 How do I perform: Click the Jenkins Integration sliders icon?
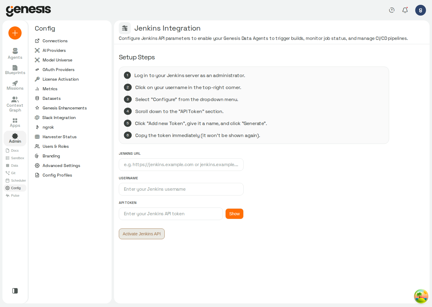click(x=125, y=28)
